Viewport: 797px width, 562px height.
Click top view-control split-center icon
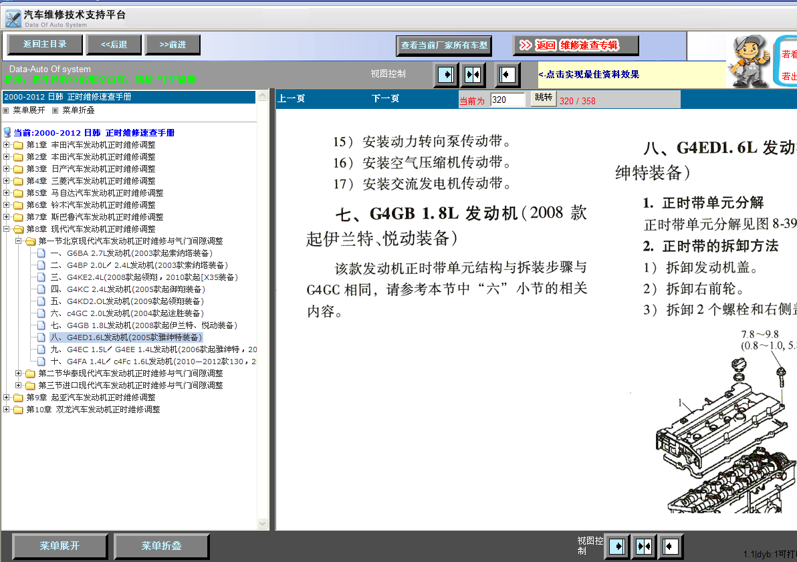pos(473,76)
